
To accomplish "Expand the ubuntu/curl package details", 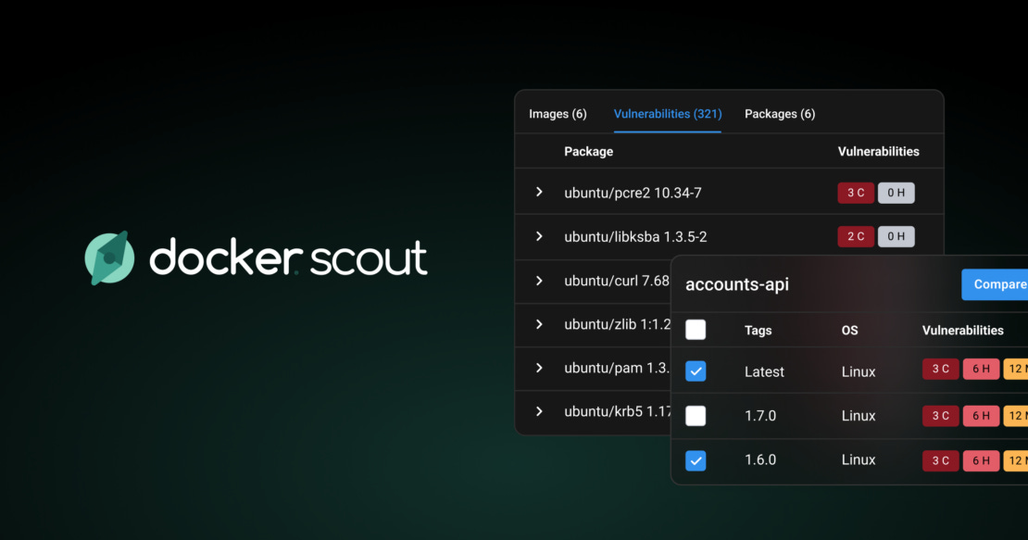I will 541,281.
